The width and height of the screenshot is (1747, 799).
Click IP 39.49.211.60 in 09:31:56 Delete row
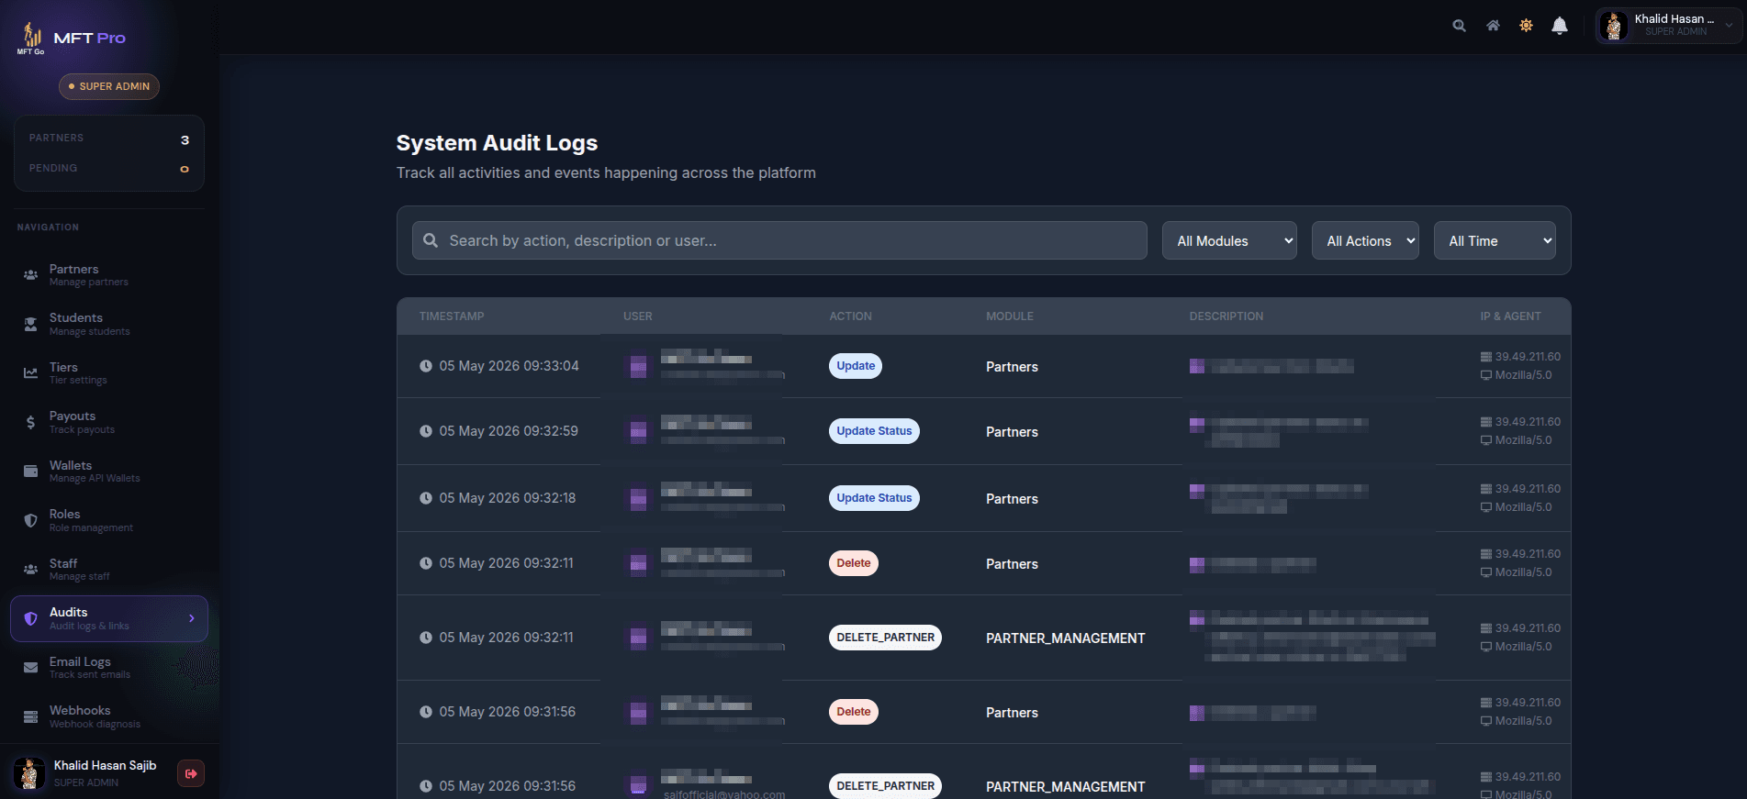1528,703
